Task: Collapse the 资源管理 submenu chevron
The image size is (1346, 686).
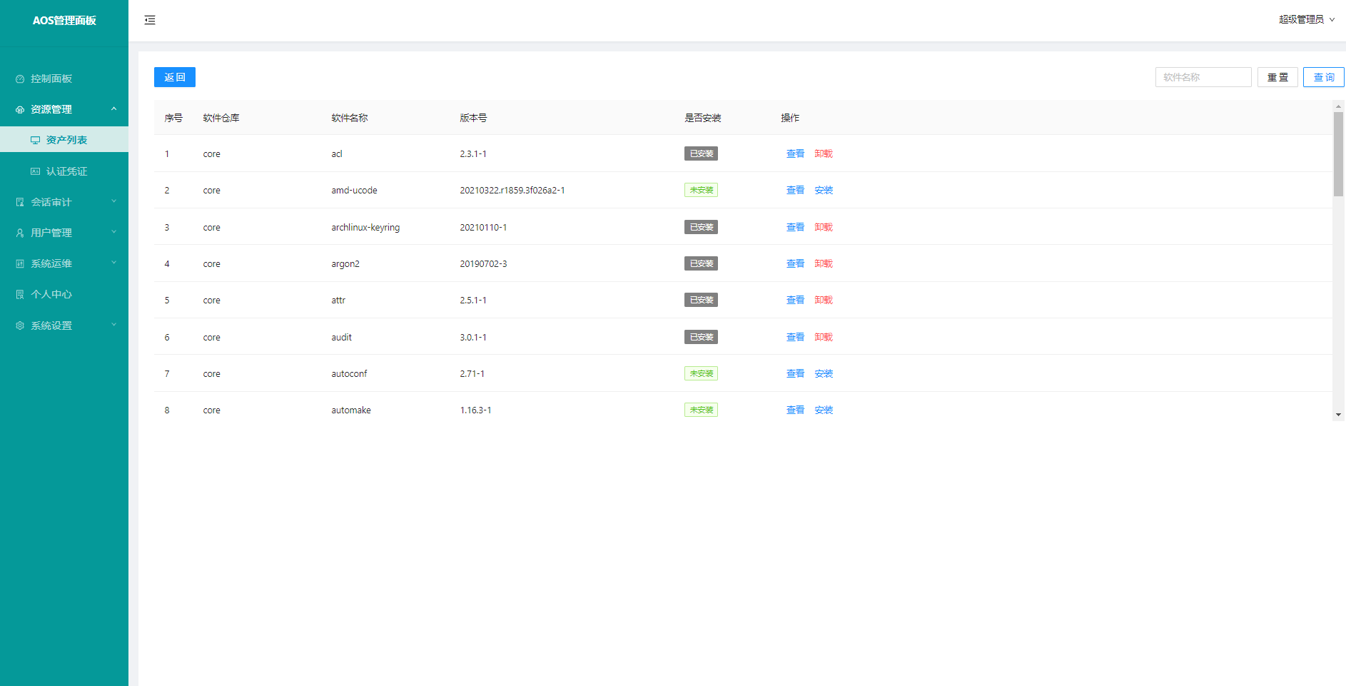Action: pyautogui.click(x=113, y=109)
